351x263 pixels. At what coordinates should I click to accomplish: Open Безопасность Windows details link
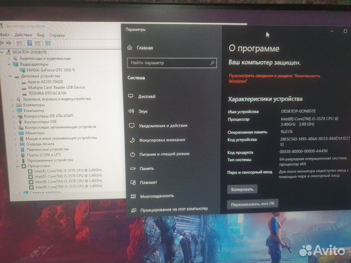point(274,78)
